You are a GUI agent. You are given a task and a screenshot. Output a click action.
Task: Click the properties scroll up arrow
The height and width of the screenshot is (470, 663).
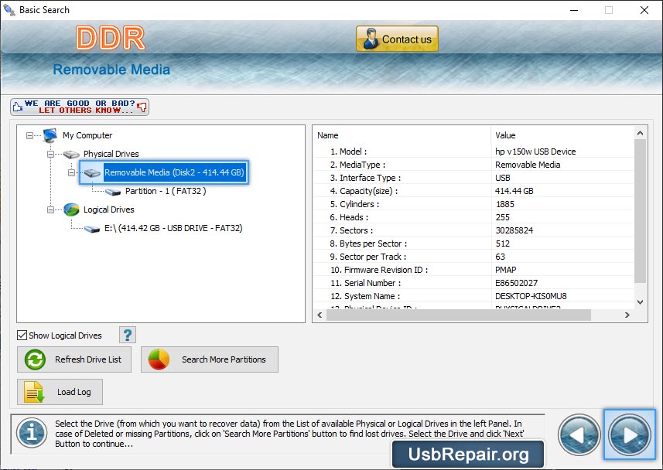click(x=640, y=133)
